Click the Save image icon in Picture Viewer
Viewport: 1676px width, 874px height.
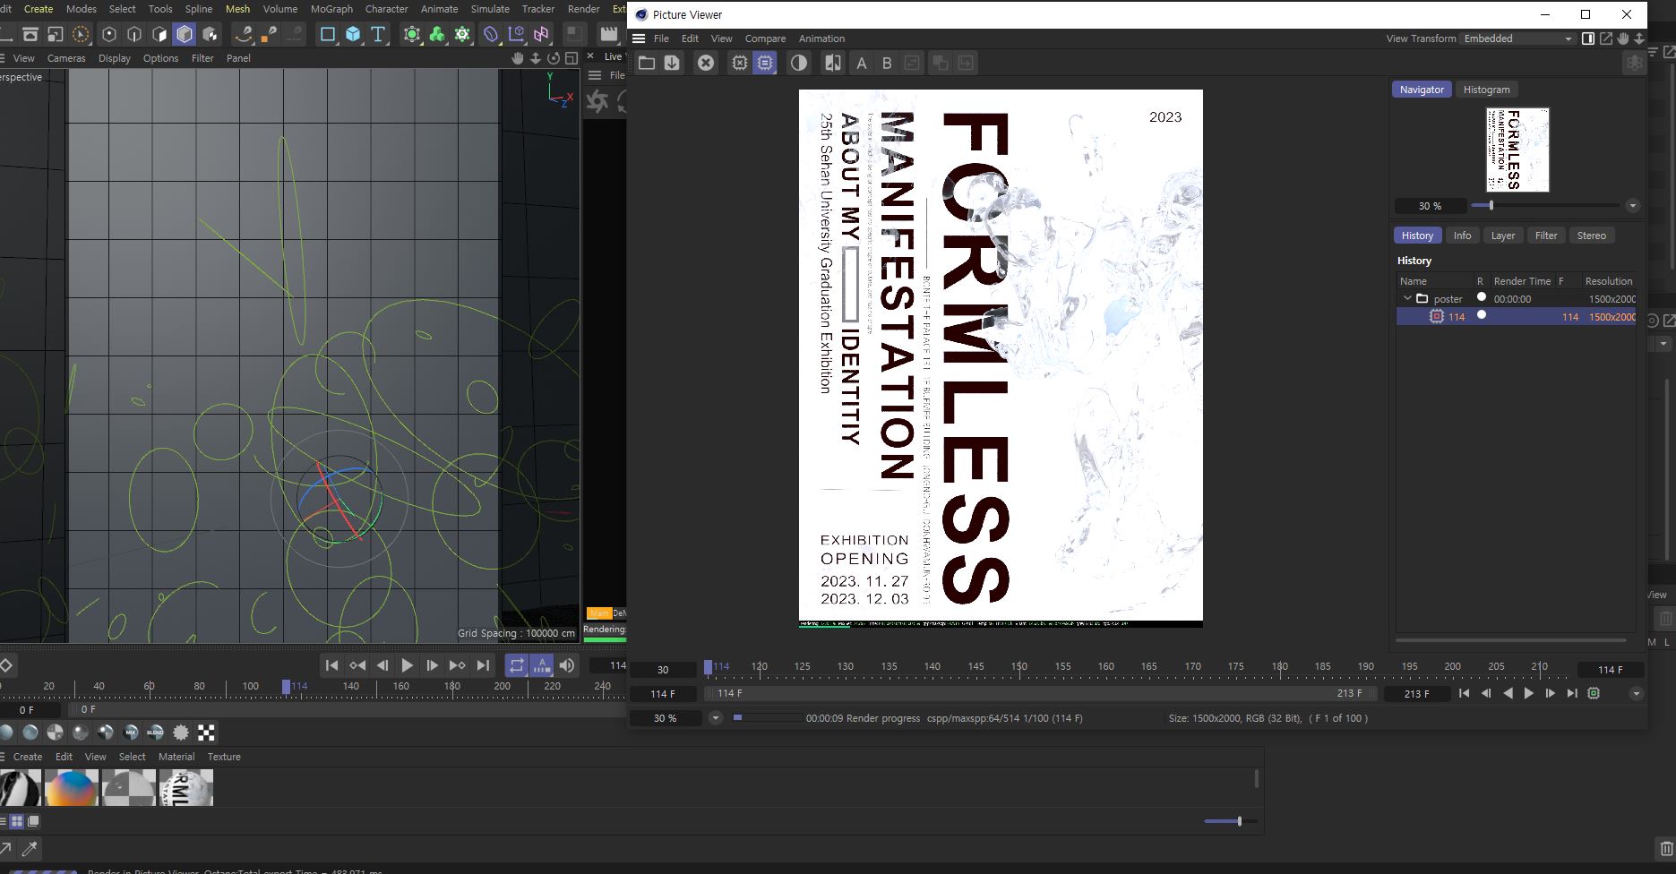[672, 63]
